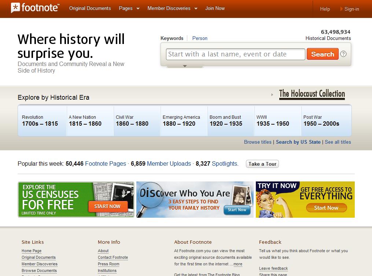Screen dimensions: 372x276
Task: Switch to the Person search tab
Action: click(x=200, y=38)
